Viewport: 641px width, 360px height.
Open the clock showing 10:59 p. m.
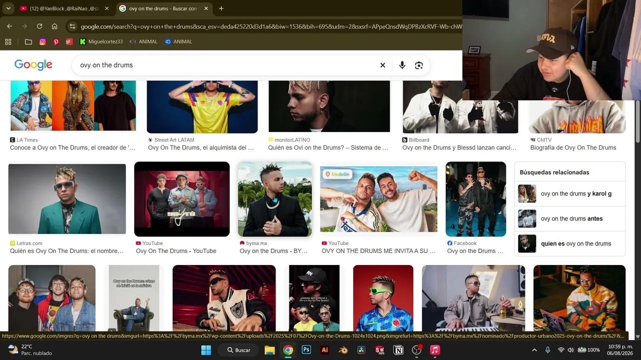coord(620,350)
